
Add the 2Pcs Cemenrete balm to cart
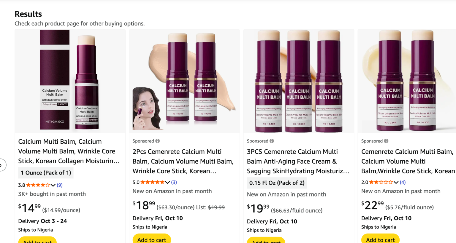[x=151, y=240]
